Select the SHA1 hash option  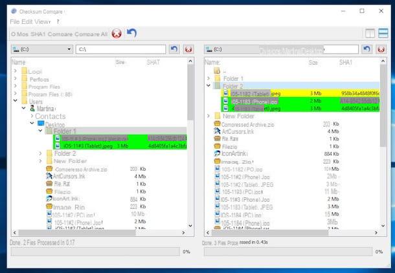[x=38, y=34]
